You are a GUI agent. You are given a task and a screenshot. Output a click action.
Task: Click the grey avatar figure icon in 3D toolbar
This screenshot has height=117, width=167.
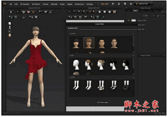[x=51, y=12]
